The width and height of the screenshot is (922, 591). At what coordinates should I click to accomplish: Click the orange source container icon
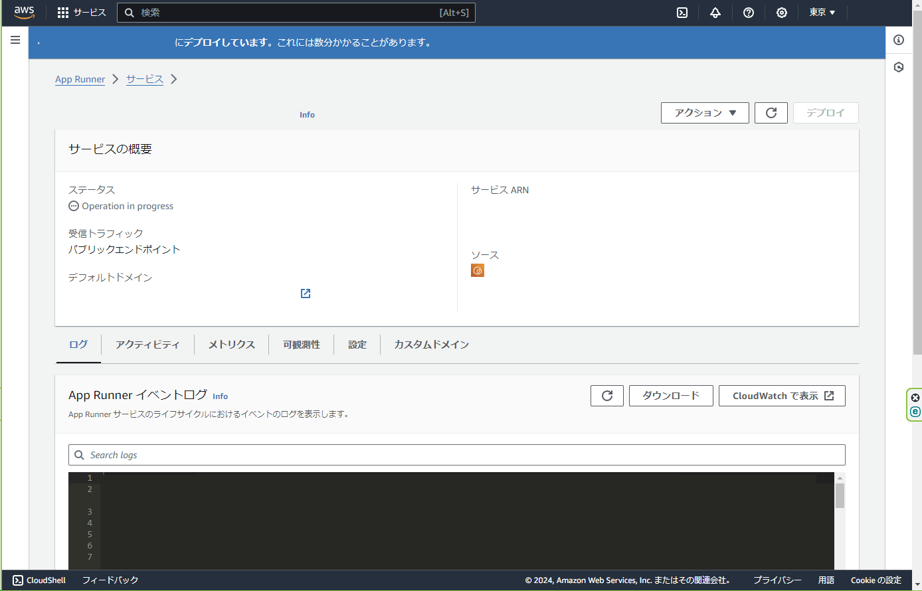tap(478, 270)
